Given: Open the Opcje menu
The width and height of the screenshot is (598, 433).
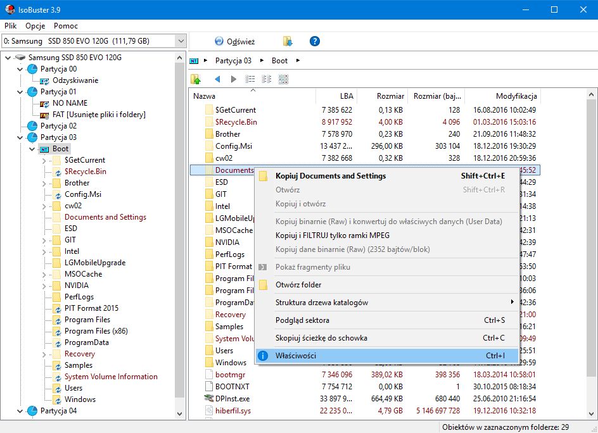Looking at the screenshot, I should [x=35, y=25].
